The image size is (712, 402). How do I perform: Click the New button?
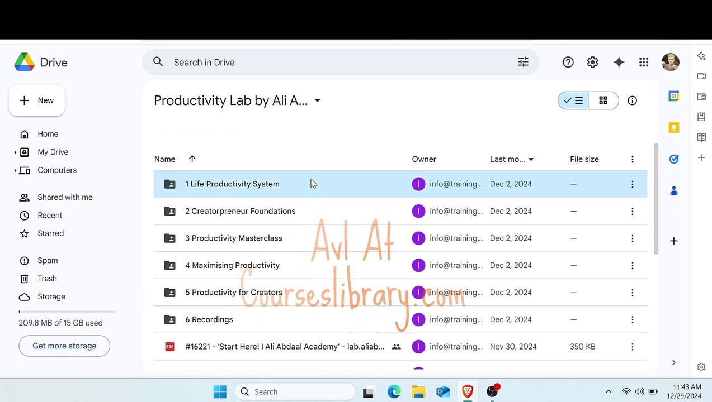[37, 100]
